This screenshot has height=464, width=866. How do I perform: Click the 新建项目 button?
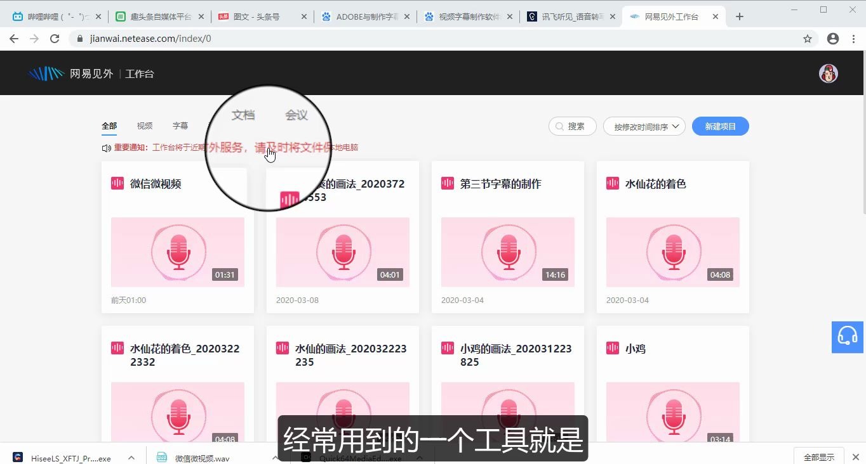pyautogui.click(x=721, y=126)
